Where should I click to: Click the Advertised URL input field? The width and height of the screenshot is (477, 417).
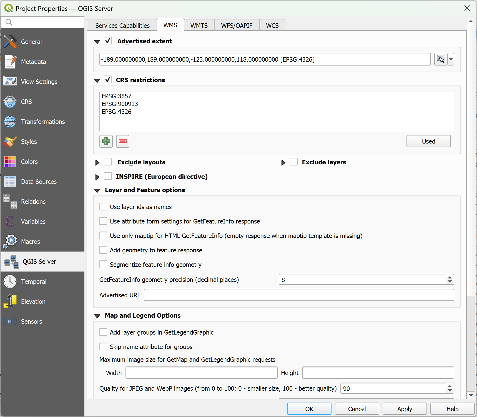pos(299,295)
